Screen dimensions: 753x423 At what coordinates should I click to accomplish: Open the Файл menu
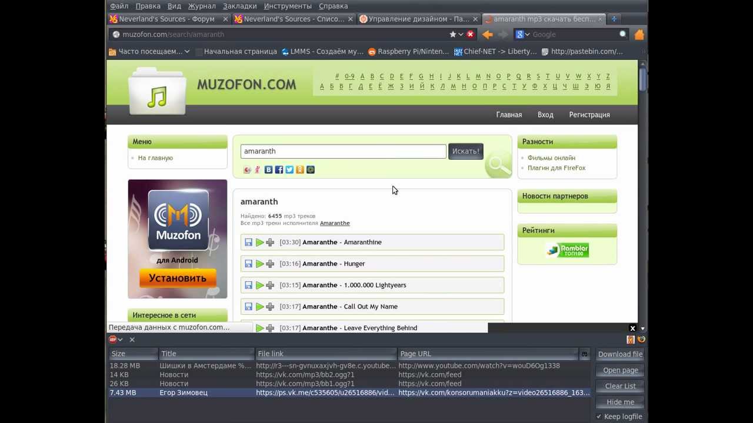coord(119,6)
